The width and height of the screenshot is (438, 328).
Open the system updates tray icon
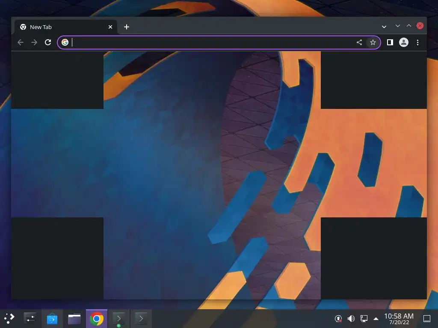pyautogui.click(x=338, y=319)
